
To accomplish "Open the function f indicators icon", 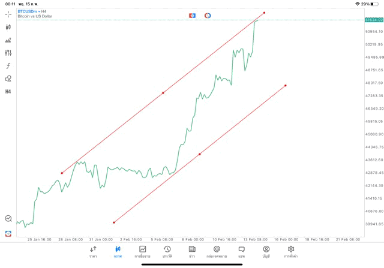I will click(x=8, y=66).
